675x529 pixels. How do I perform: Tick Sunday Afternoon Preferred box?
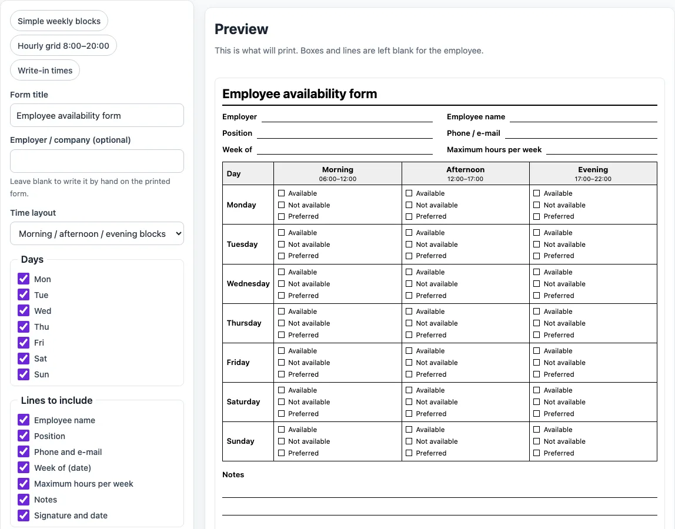409,453
